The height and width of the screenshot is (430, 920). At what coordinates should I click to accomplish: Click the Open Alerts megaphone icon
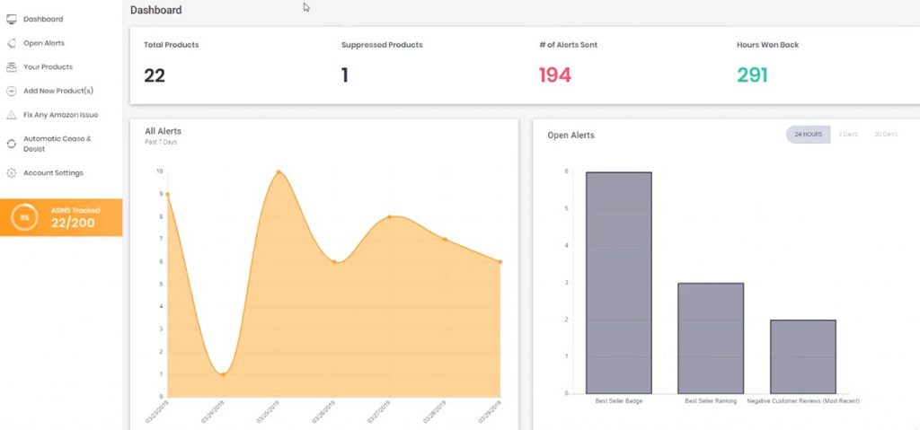click(11, 43)
